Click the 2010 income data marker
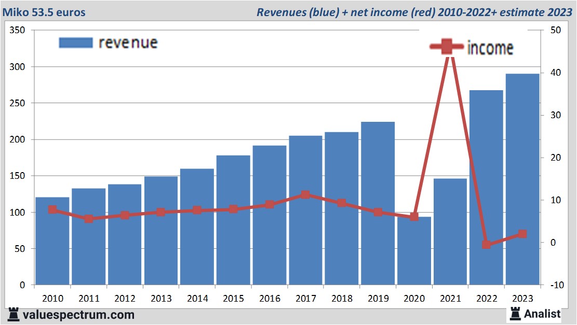577x325 pixels. (x=52, y=209)
